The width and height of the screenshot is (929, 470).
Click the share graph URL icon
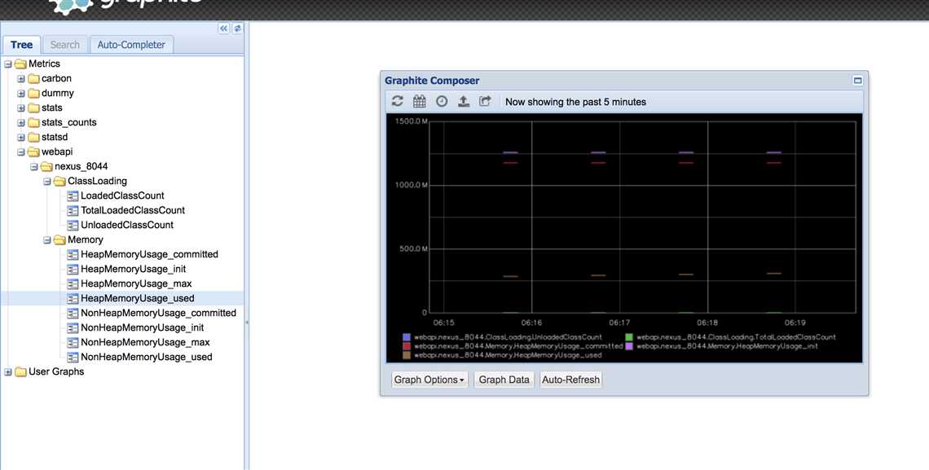pyautogui.click(x=485, y=101)
